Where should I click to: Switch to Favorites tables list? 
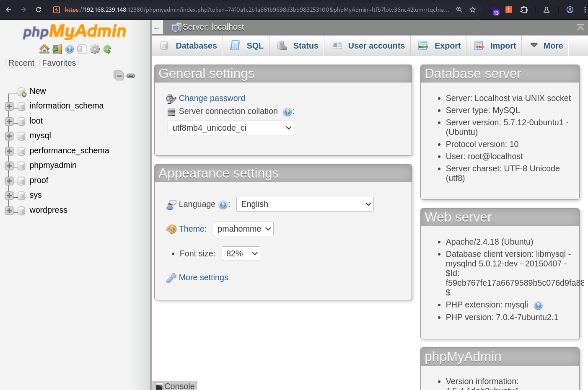pyautogui.click(x=59, y=63)
